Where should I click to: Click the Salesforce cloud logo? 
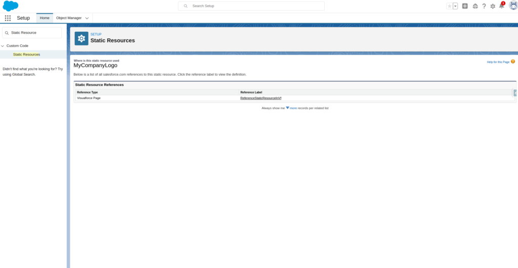point(11,6)
